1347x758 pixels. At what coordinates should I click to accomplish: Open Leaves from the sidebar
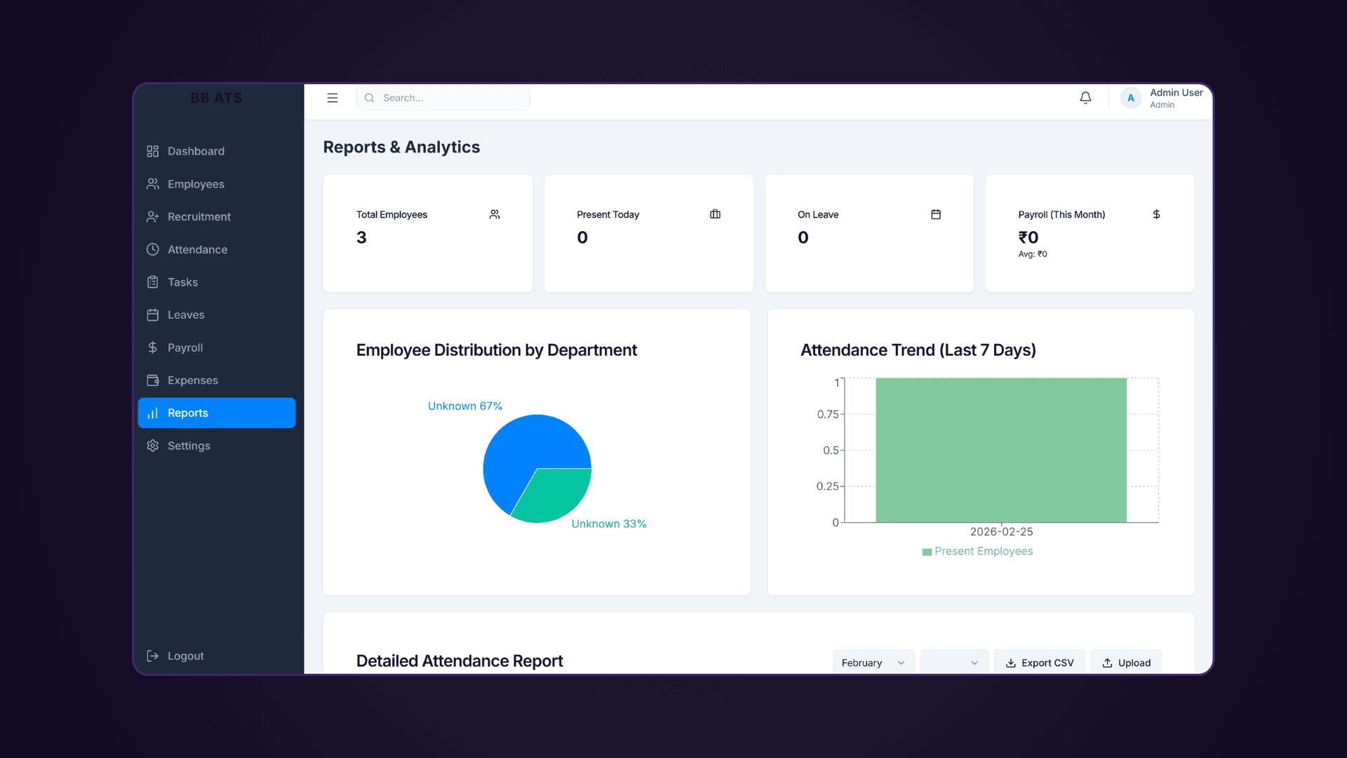185,314
